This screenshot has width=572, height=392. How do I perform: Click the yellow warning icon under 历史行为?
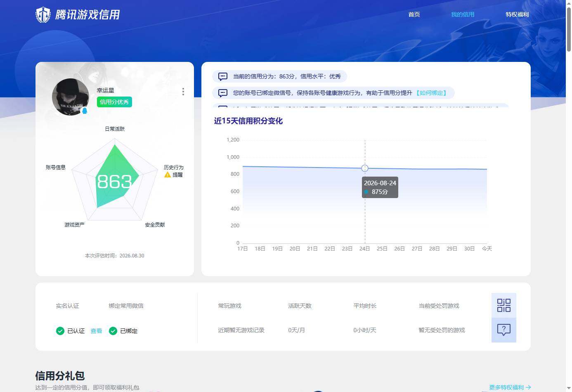168,175
